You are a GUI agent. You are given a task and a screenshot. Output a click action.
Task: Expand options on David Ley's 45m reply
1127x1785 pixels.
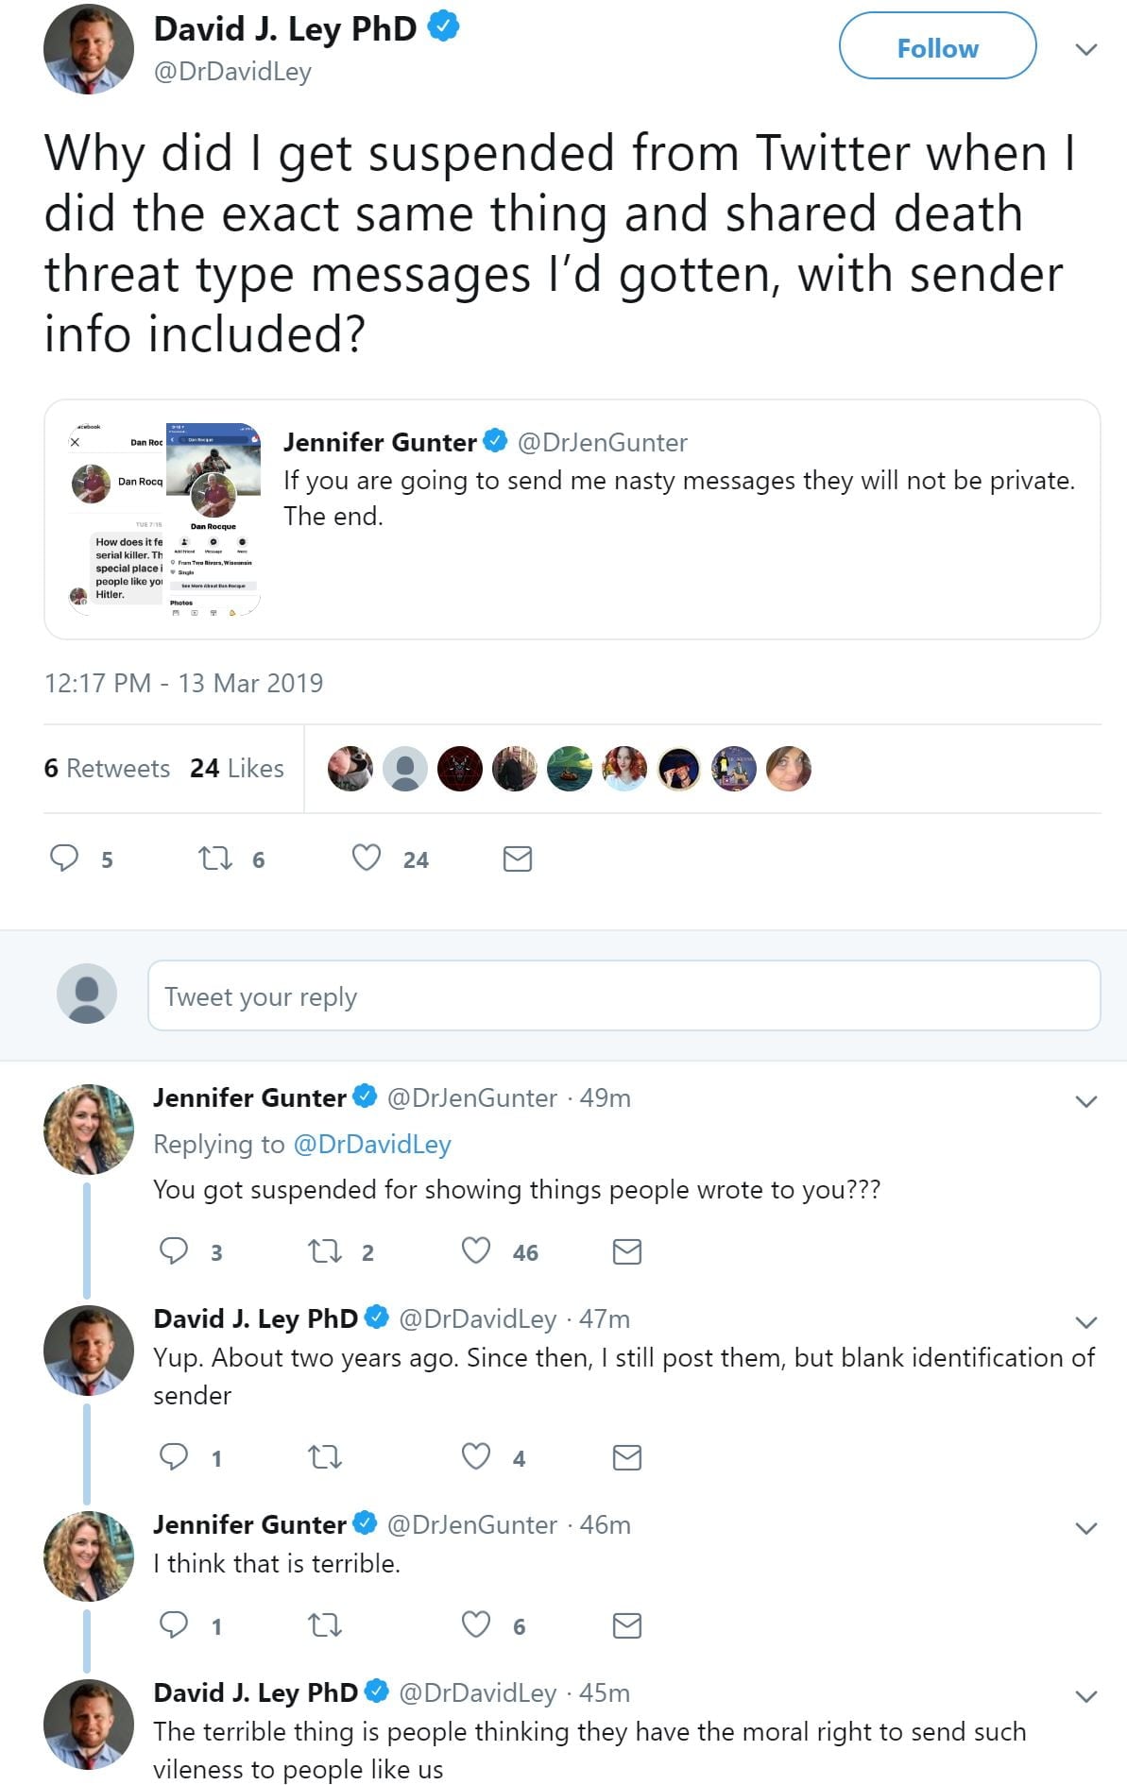click(1086, 1696)
